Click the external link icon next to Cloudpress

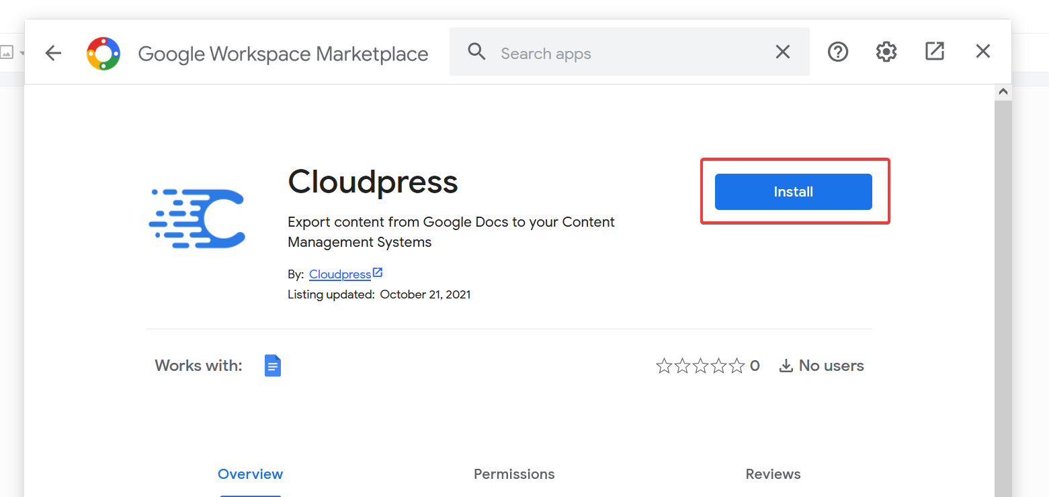pyautogui.click(x=378, y=272)
